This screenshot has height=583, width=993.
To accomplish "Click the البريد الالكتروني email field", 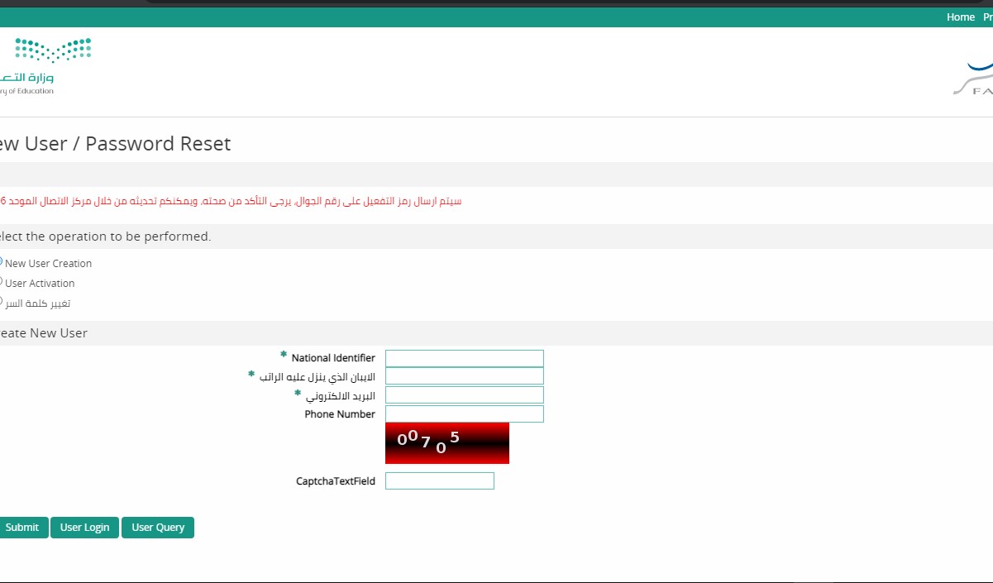I will (x=465, y=395).
